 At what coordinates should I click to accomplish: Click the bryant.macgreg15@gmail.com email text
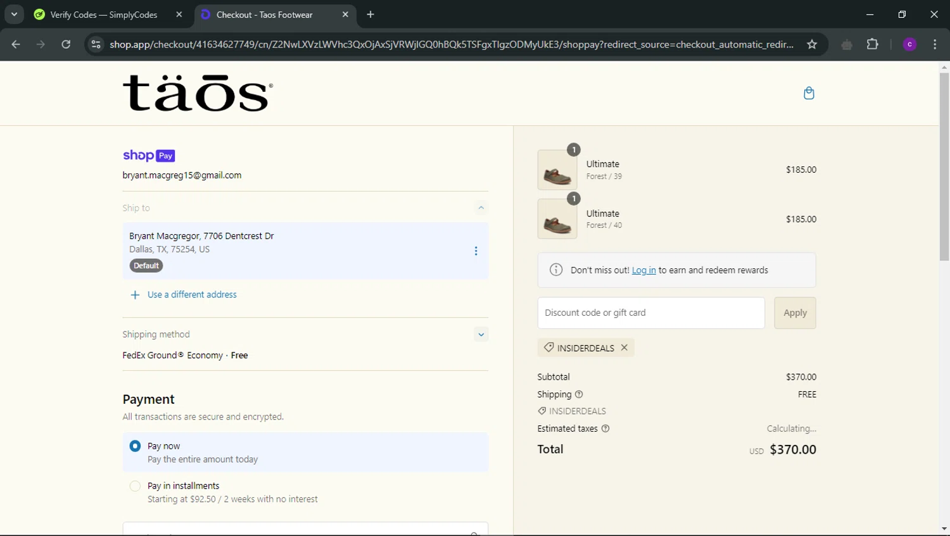(x=182, y=175)
